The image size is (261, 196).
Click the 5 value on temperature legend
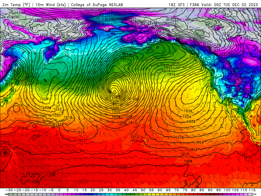coord(68,190)
